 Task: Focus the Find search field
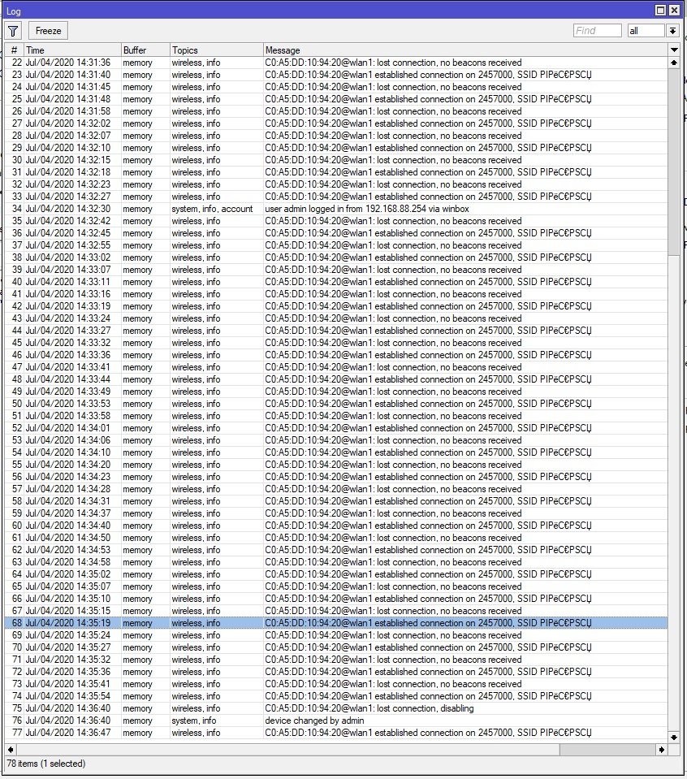pos(598,31)
